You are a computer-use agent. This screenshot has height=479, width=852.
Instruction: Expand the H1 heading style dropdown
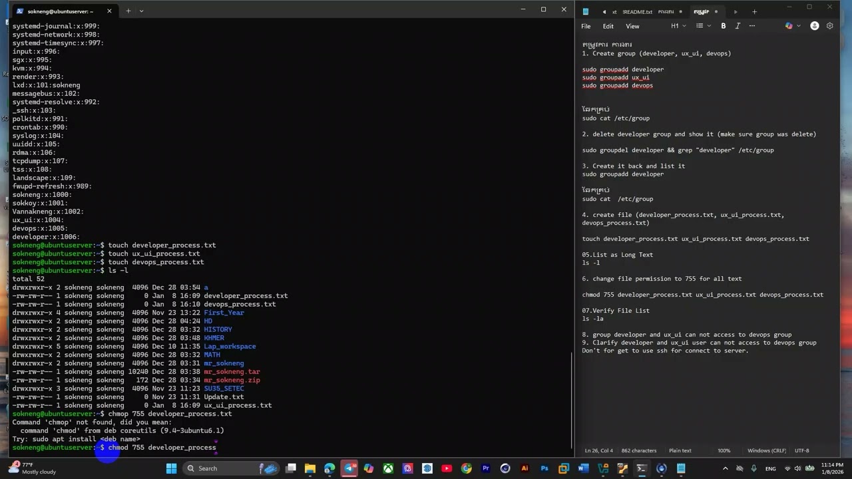coord(678,26)
